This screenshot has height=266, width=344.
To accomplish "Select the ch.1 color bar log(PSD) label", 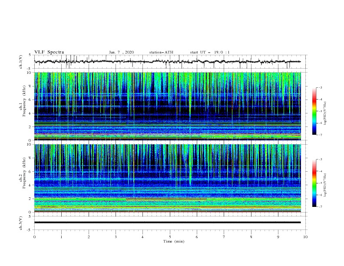I will tap(325, 113).
